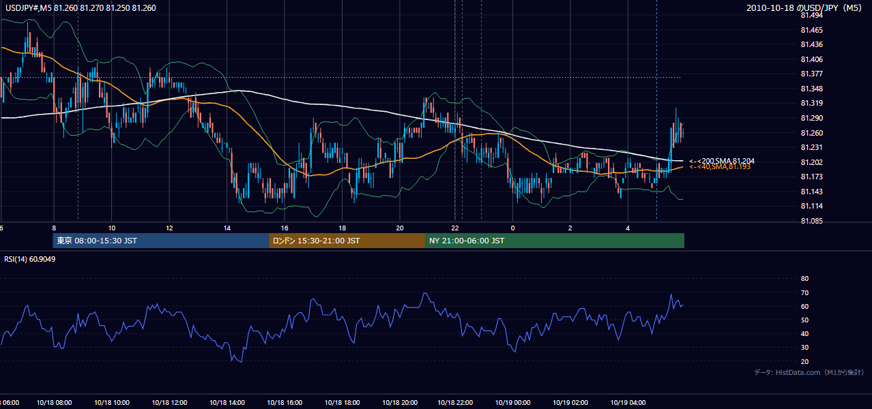Click the 10/19 02:00 date label
Image resolution: width=872 pixels, height=409 pixels.
pyautogui.click(x=570, y=403)
